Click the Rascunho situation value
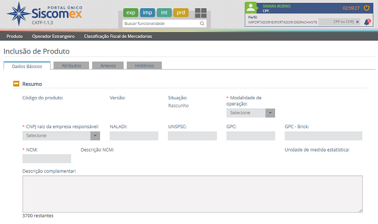This screenshot has width=378, height=224. 179,106
